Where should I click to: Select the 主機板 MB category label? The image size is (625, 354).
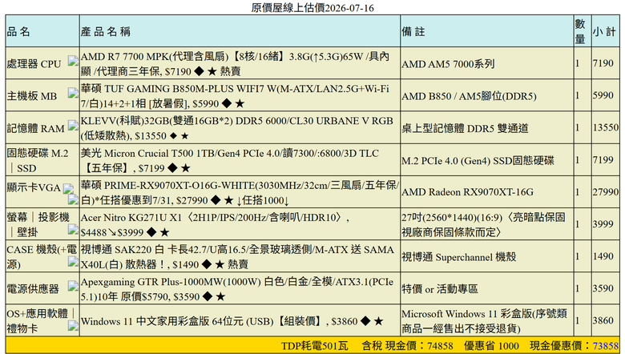[32, 96]
